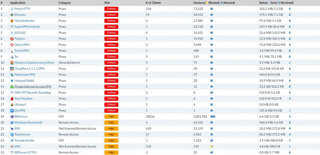Select the 566.5 MB/4.6 GB bytes cell
The width and height of the screenshot is (320, 155).
(x=271, y=123)
